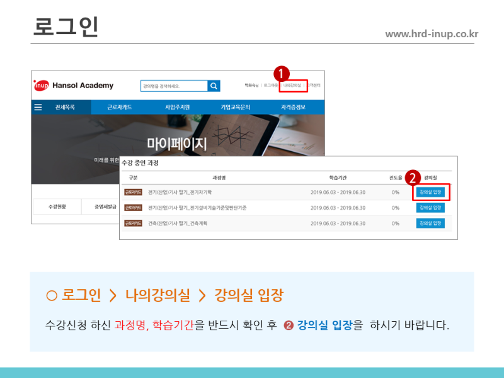Select the 전체목록 menu item
Image resolution: width=504 pixels, height=378 pixels.
pos(65,107)
